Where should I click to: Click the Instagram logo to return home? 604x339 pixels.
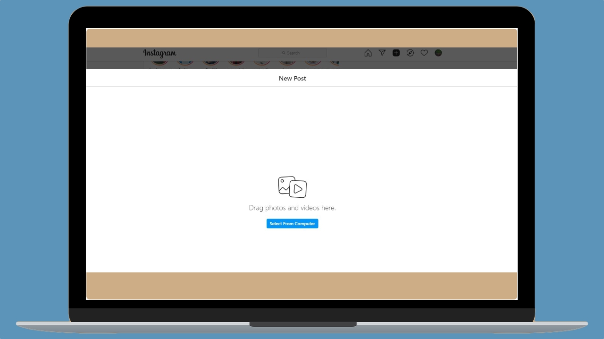159,53
